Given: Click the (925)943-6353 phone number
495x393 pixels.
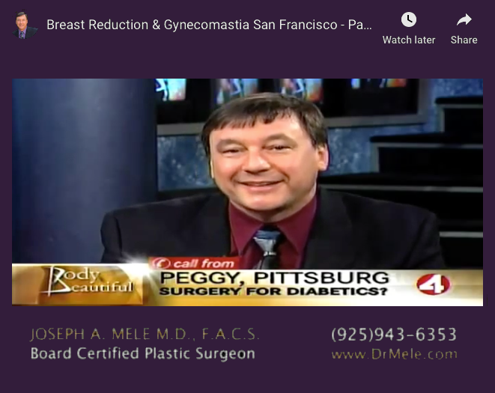Looking at the screenshot, I should coord(394,335).
